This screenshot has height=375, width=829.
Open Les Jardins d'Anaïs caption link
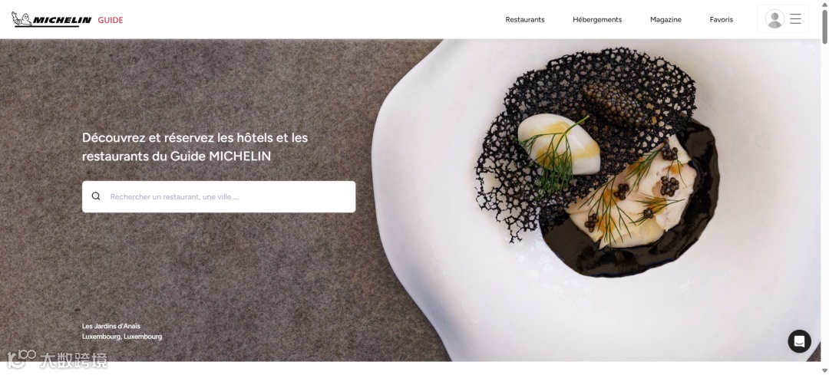point(111,326)
